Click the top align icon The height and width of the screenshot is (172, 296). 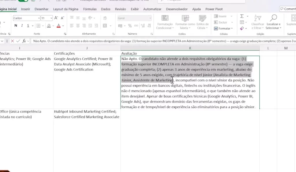coord(72,18)
